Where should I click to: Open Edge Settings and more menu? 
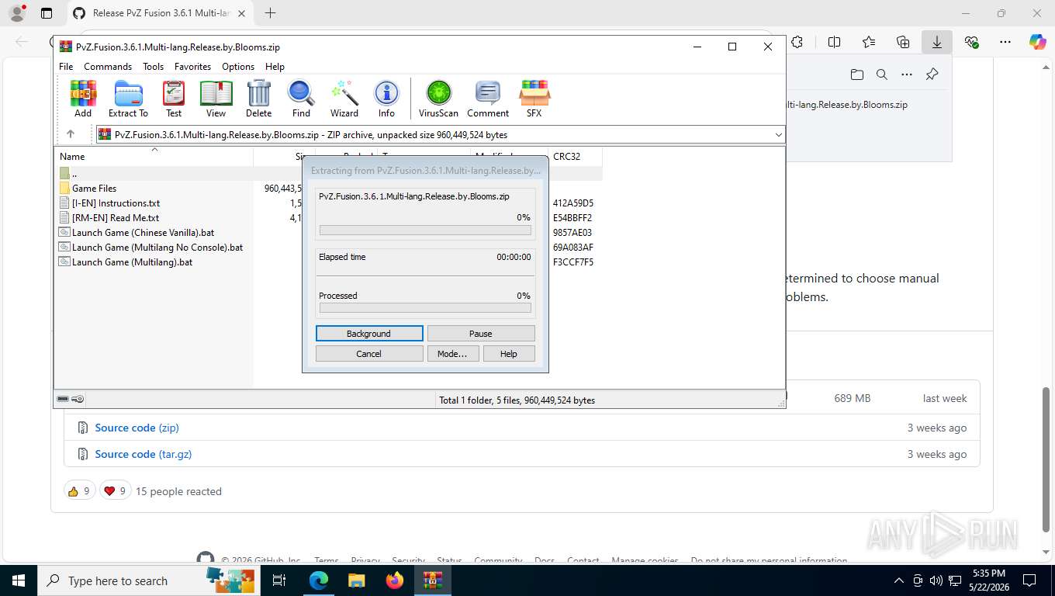1005,43
